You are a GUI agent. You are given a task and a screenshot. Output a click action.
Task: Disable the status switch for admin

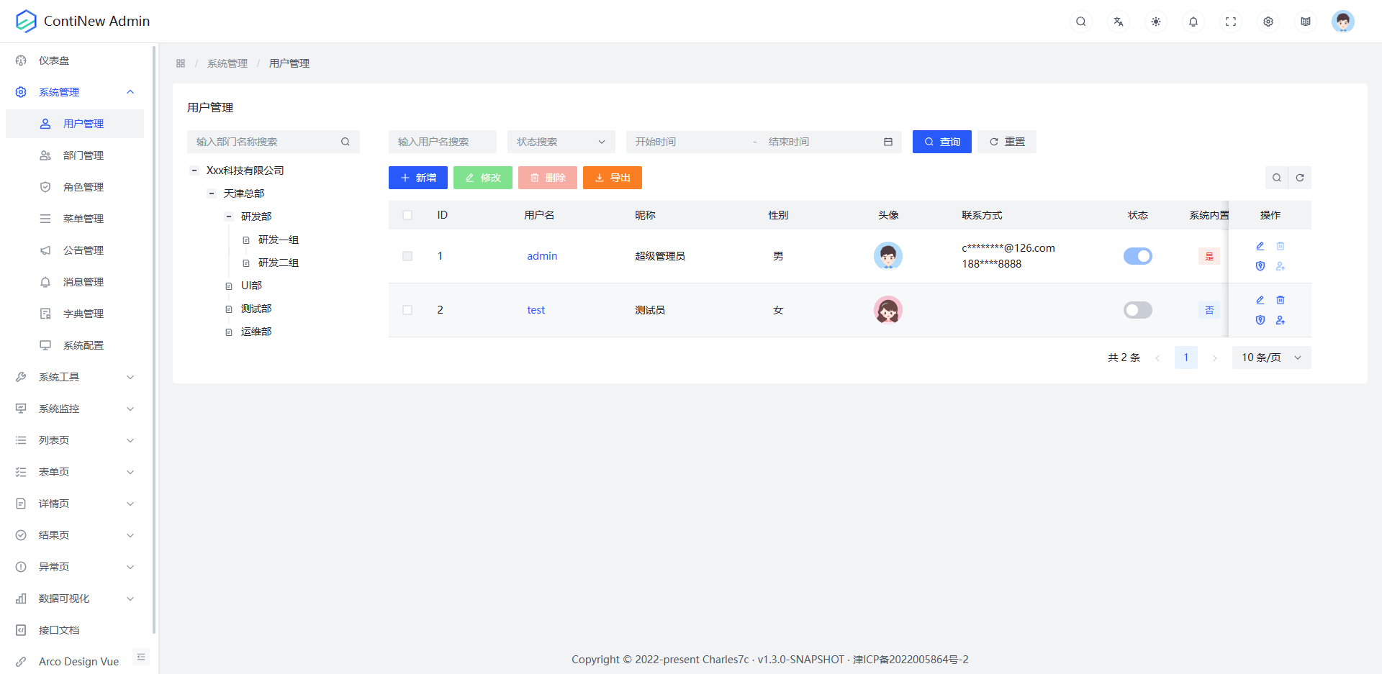[1137, 255]
